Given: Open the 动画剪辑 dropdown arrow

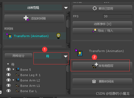Looking at the screenshot, I should [x=66, y=8].
